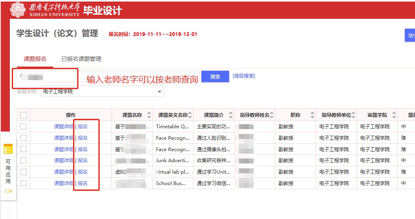Click the teacher name search input field
This screenshot has height=219, width=415.
pos(45,76)
